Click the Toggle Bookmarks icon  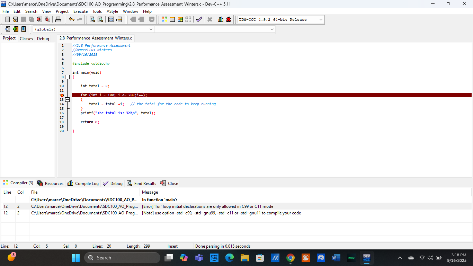tap(15, 29)
